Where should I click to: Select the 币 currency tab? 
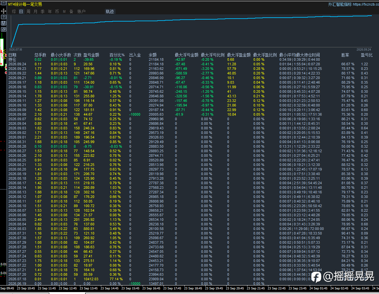click(57, 11)
